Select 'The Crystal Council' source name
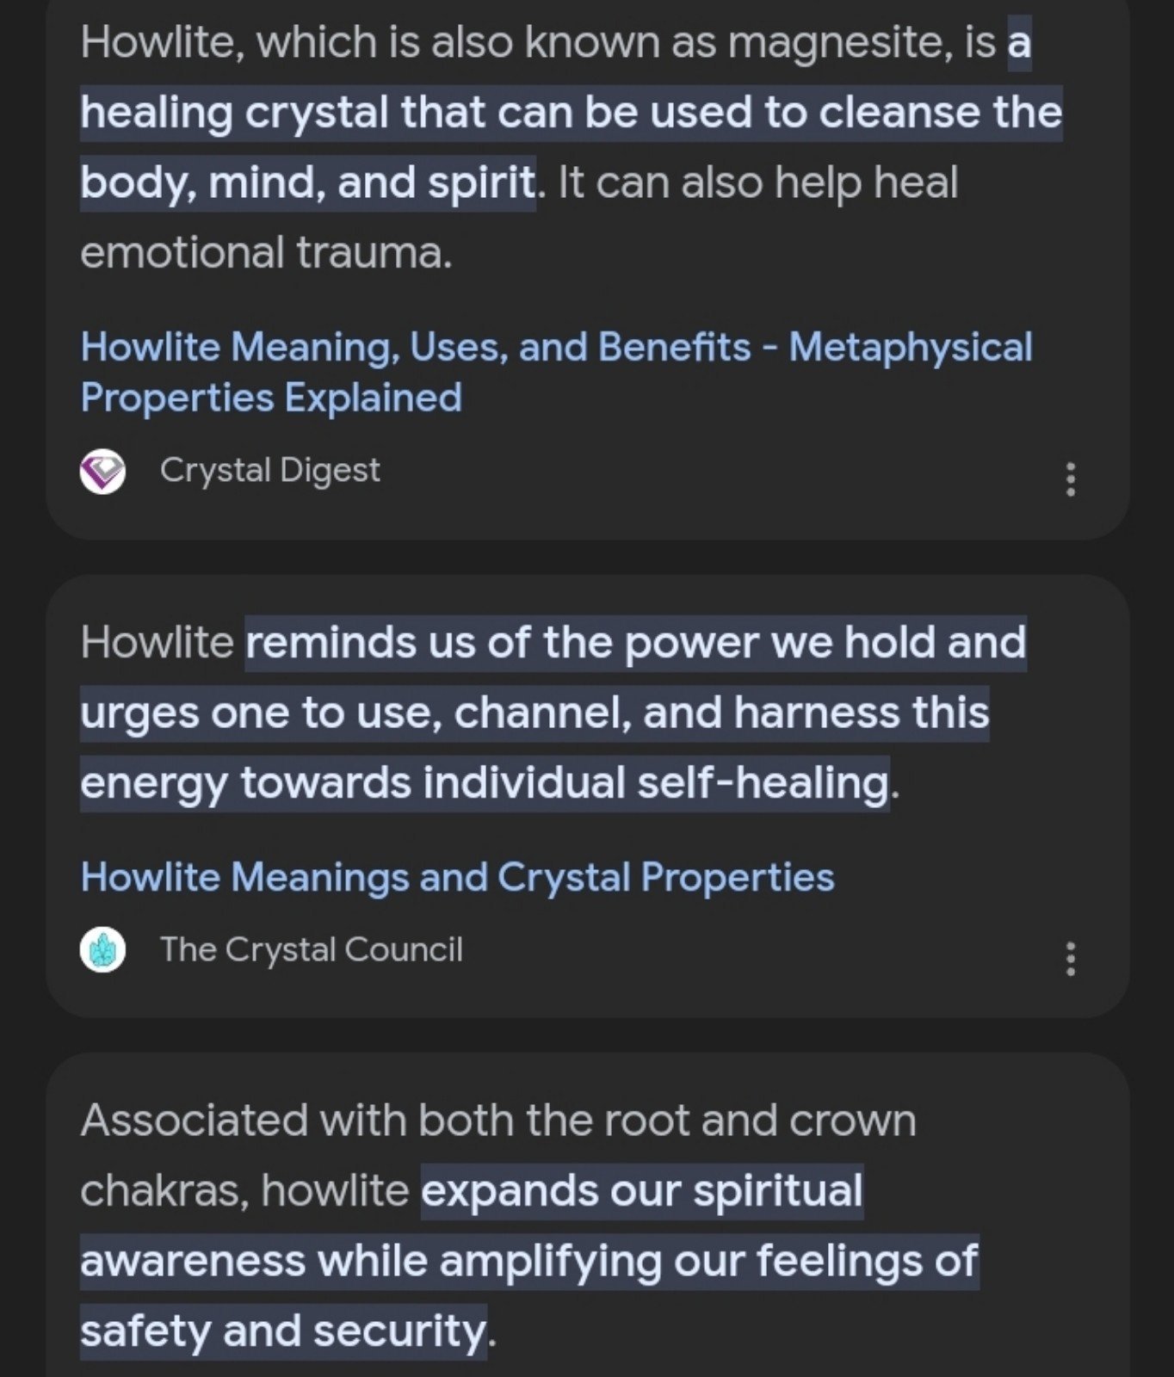 pos(312,949)
